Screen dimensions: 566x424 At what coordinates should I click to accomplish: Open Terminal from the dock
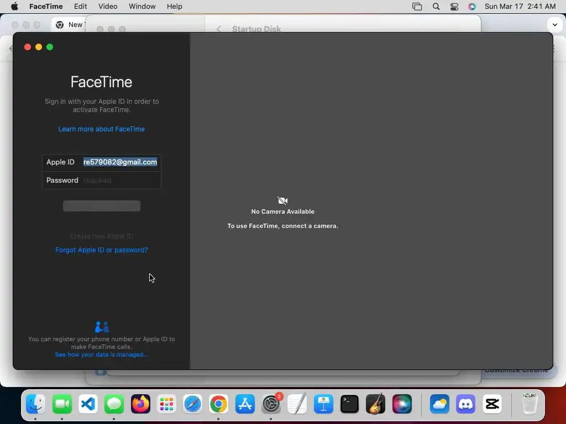tap(349, 404)
